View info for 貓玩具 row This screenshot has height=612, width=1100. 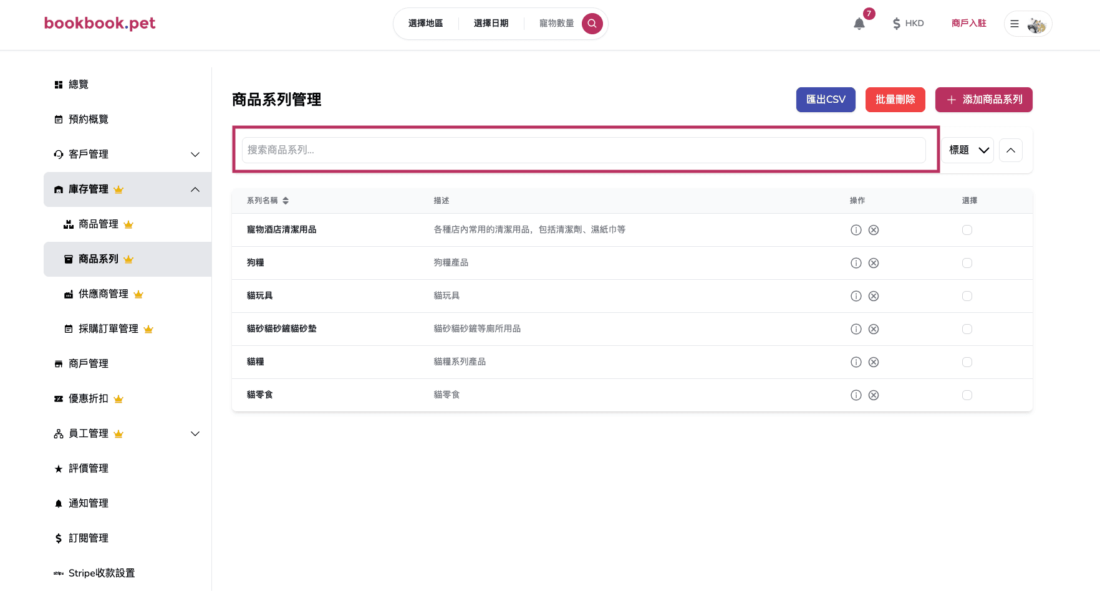point(856,296)
